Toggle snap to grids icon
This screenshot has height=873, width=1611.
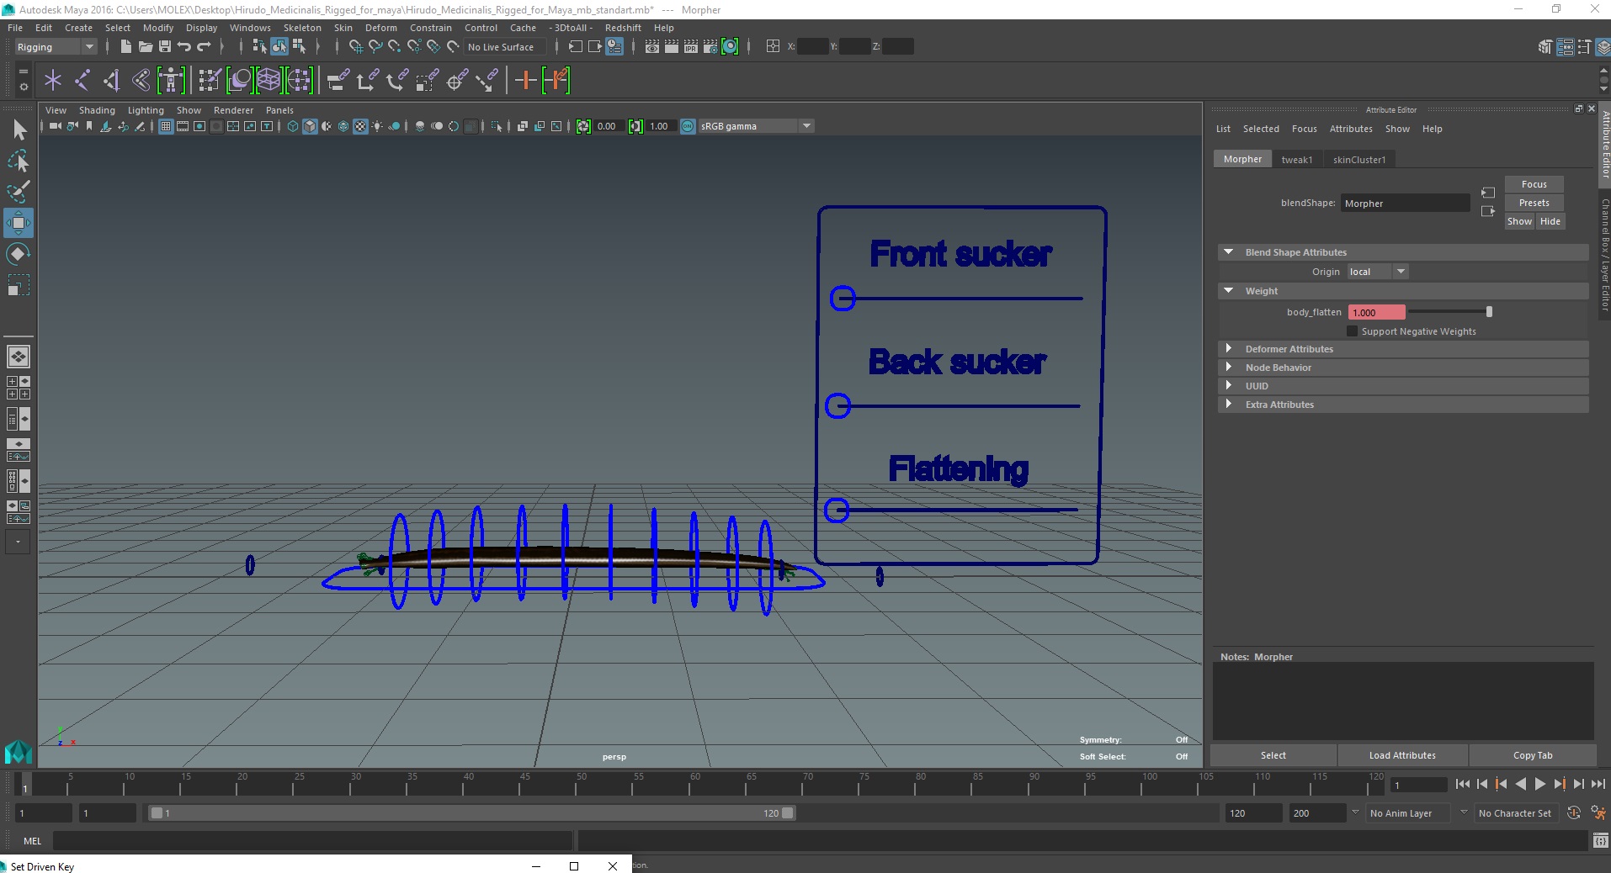click(x=355, y=47)
